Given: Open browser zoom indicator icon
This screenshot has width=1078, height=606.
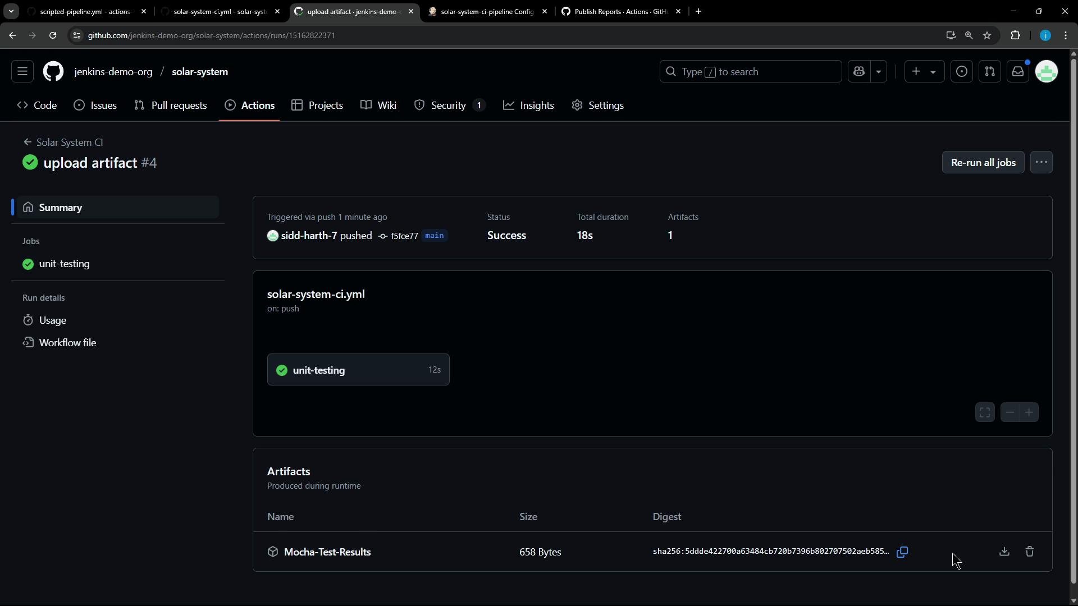Looking at the screenshot, I should point(969,35).
